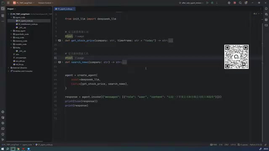Unfold the search_news function body
Image resolution: width=269 pixels, height=151 pixels.
pos(124,62)
